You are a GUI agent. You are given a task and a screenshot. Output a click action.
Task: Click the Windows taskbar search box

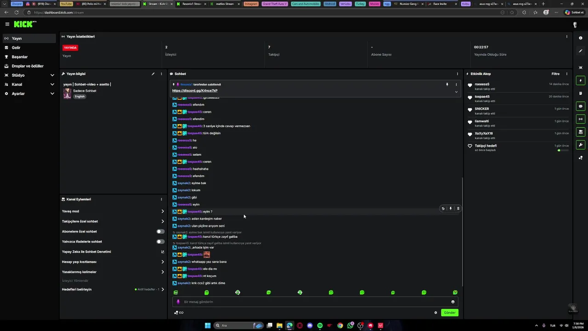[x=239, y=325]
